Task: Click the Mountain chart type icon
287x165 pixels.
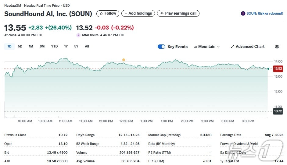Action: tap(196, 47)
